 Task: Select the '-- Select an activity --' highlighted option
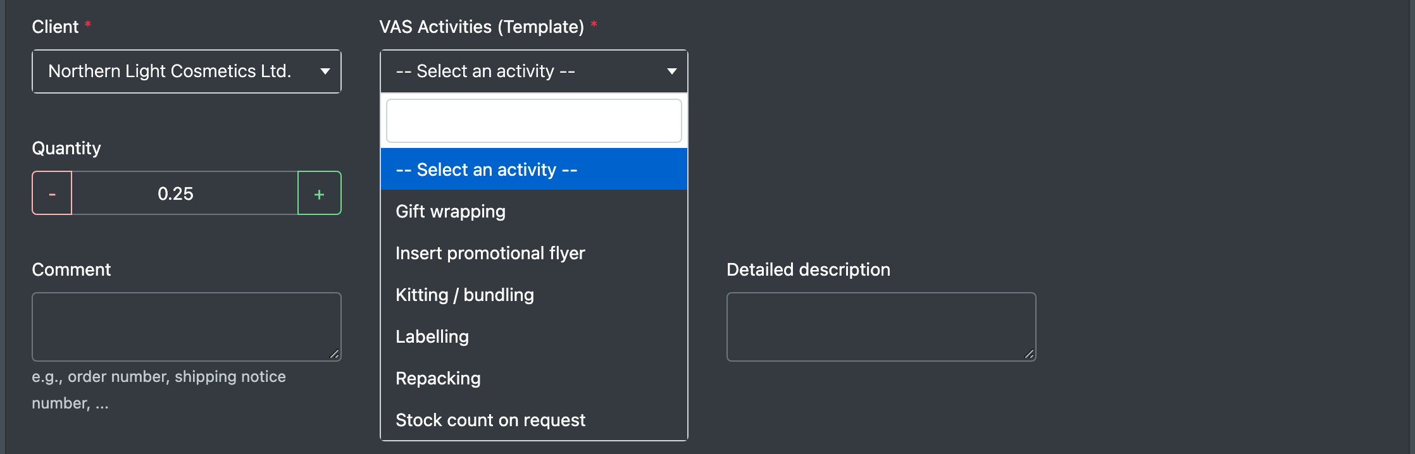(x=534, y=169)
